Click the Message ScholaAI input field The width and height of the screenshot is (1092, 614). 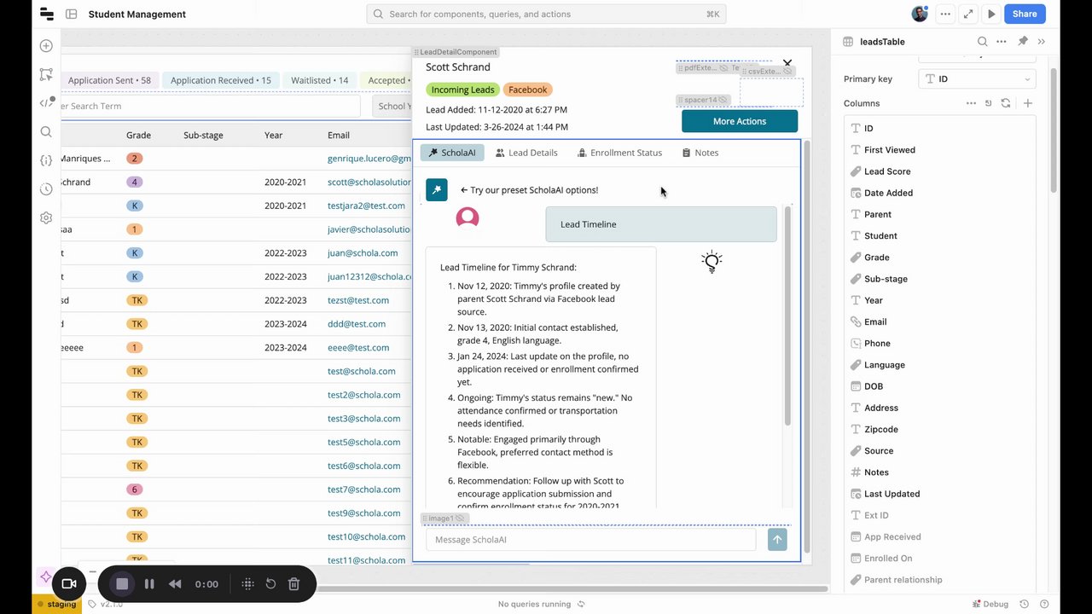coord(590,540)
